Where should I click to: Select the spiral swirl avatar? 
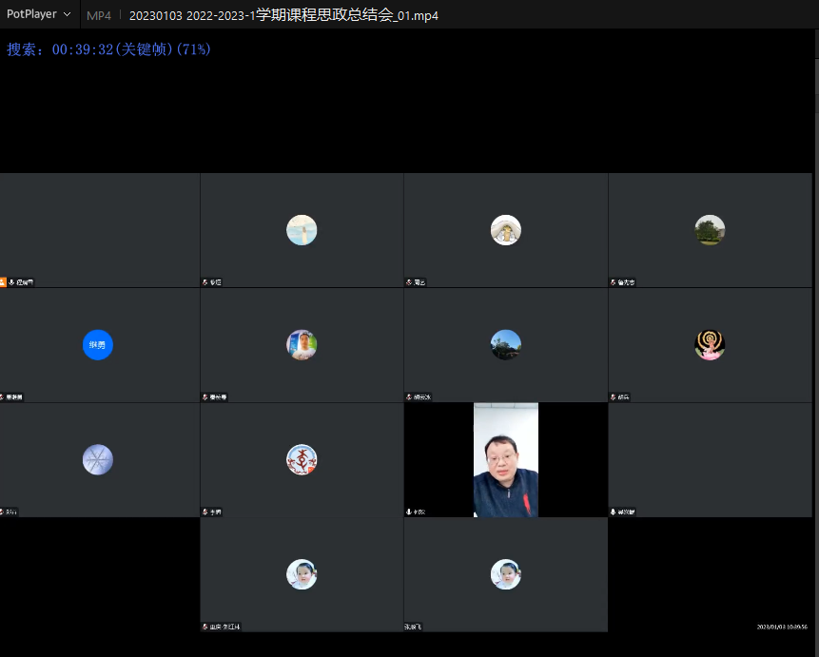[710, 344]
